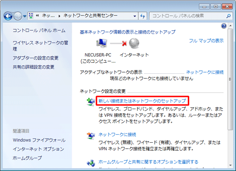The height and width of the screenshot is (171, 236).
Task: Click the grey Internet globe icon
Action: 134,43
